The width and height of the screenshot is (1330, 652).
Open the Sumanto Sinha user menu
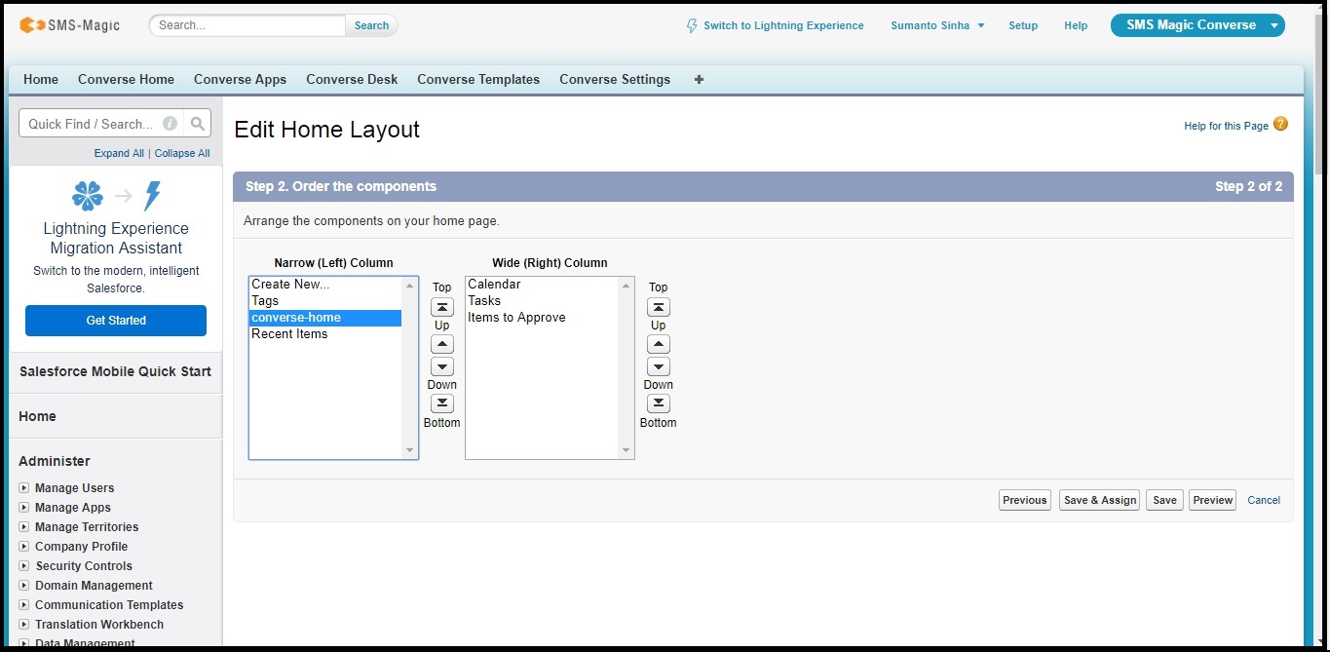(x=937, y=26)
